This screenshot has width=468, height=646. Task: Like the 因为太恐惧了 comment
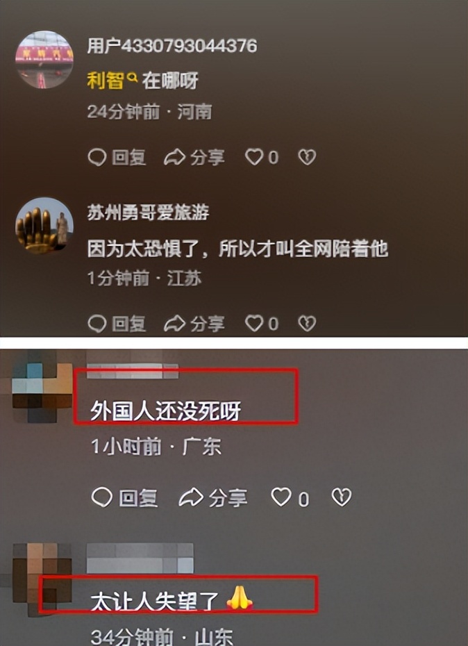(262, 324)
